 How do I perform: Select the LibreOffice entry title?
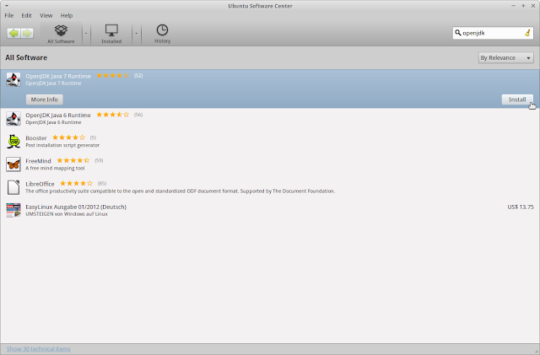point(40,184)
